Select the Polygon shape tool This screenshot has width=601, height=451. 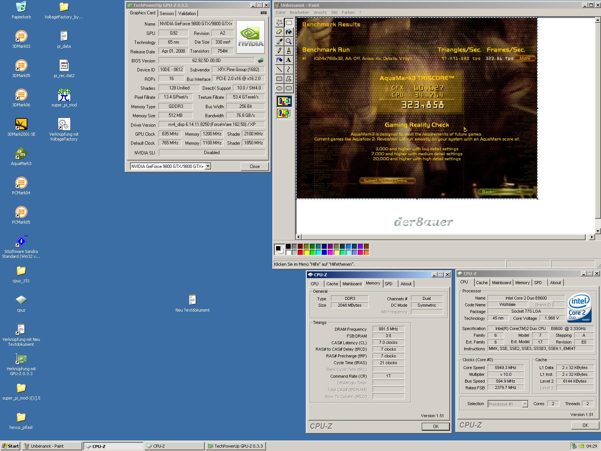[x=288, y=79]
